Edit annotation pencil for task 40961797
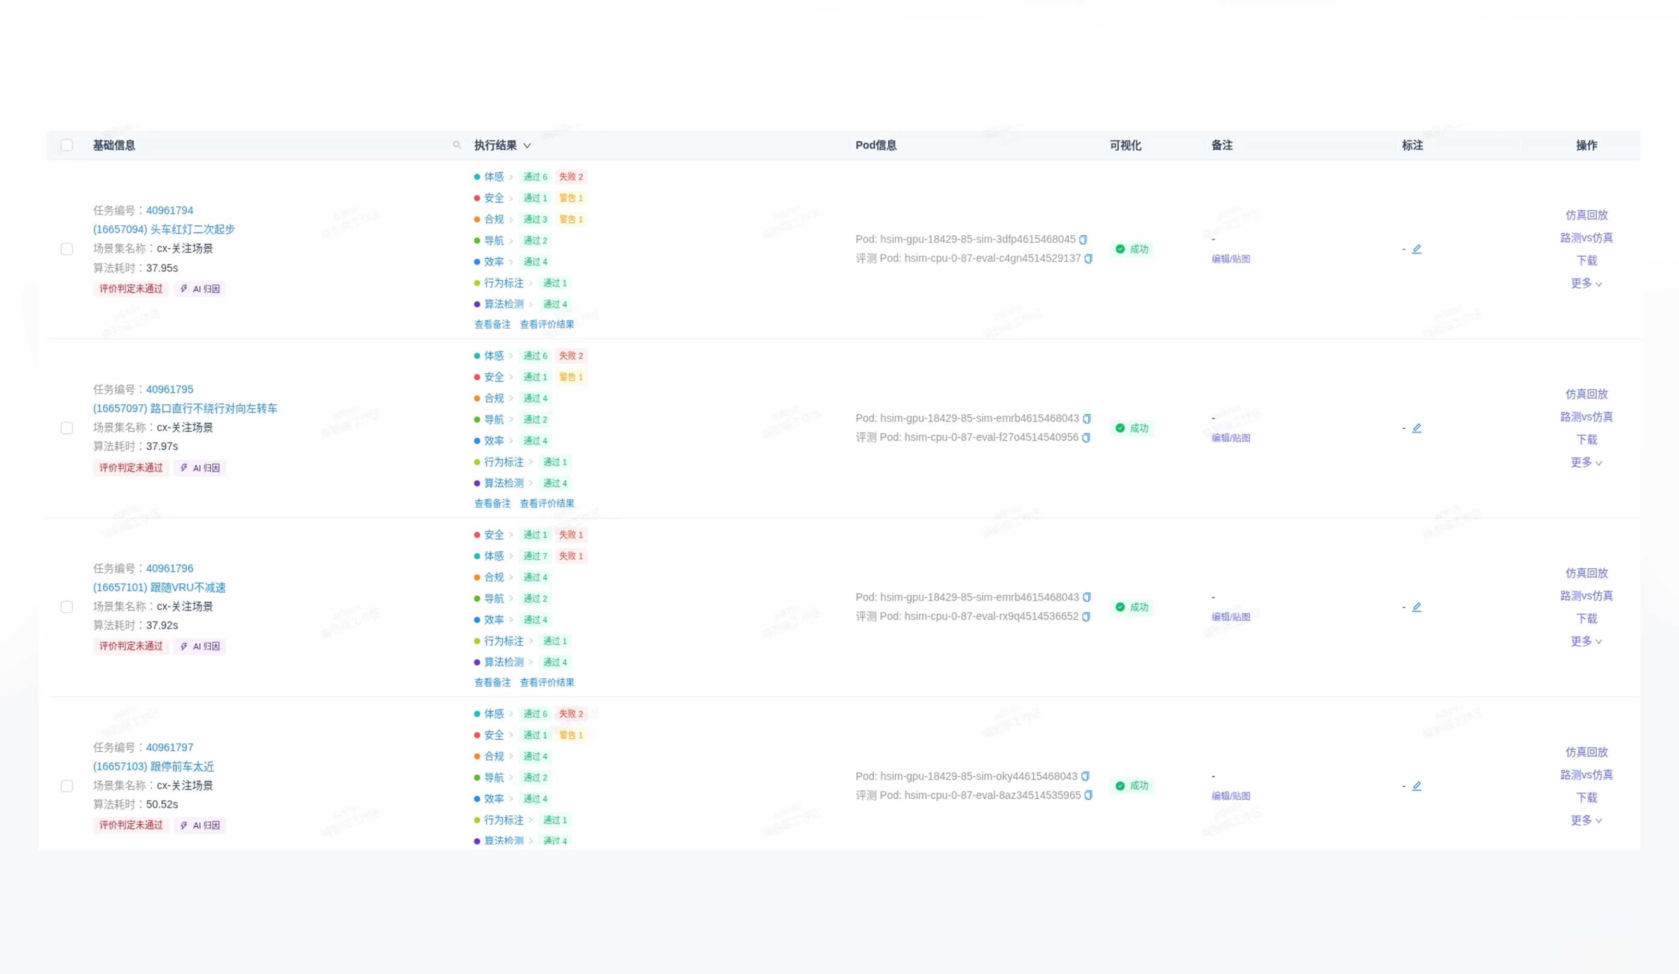The width and height of the screenshot is (1679, 974). click(x=1417, y=786)
